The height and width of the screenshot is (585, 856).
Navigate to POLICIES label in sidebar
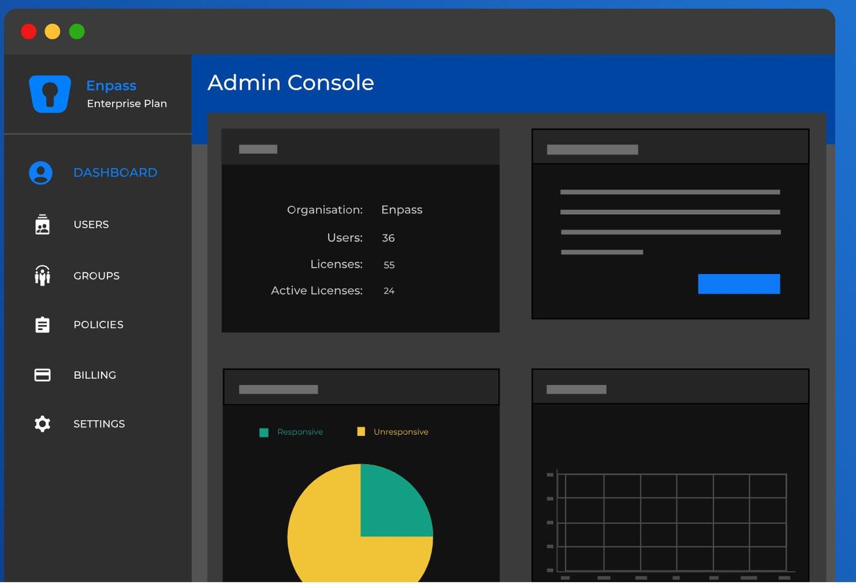click(x=98, y=325)
